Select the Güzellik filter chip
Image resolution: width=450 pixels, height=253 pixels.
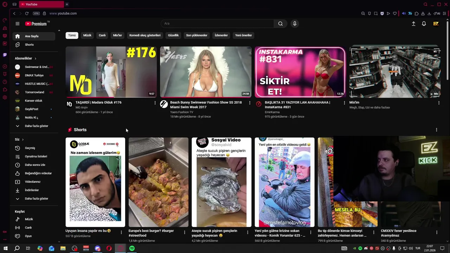[173, 35]
